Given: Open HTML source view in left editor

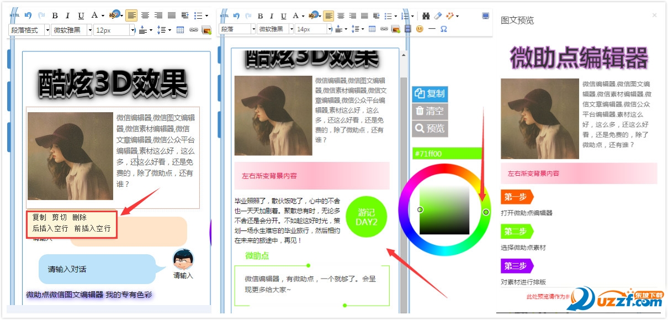Looking at the screenshot, I should [x=14, y=15].
